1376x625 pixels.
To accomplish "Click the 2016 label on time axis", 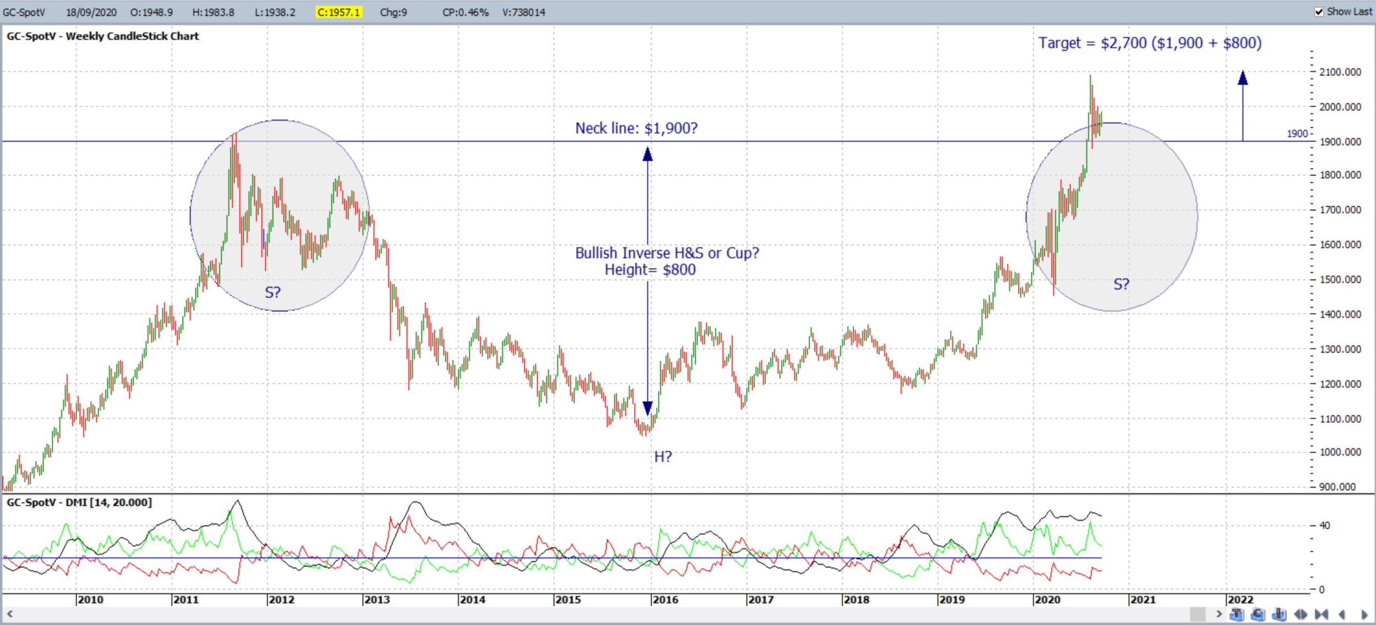I will [665, 600].
